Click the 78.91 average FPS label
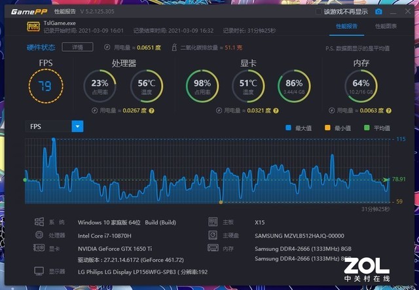 (x=399, y=179)
